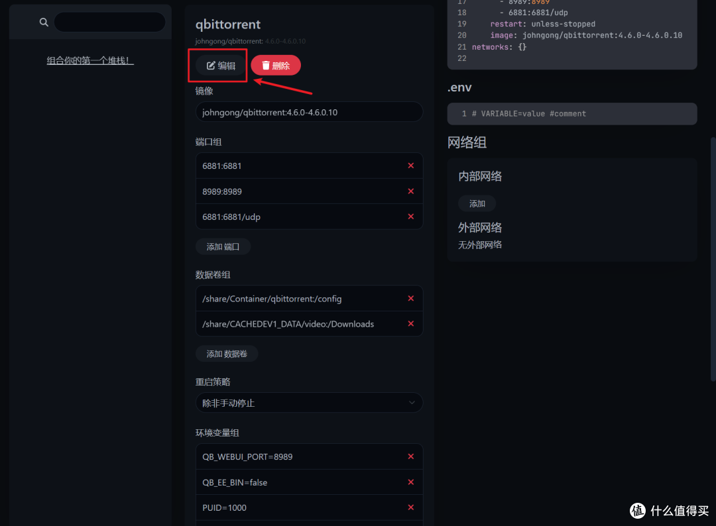Click the 添加 端口 button
This screenshot has width=716, height=526.
[223, 247]
